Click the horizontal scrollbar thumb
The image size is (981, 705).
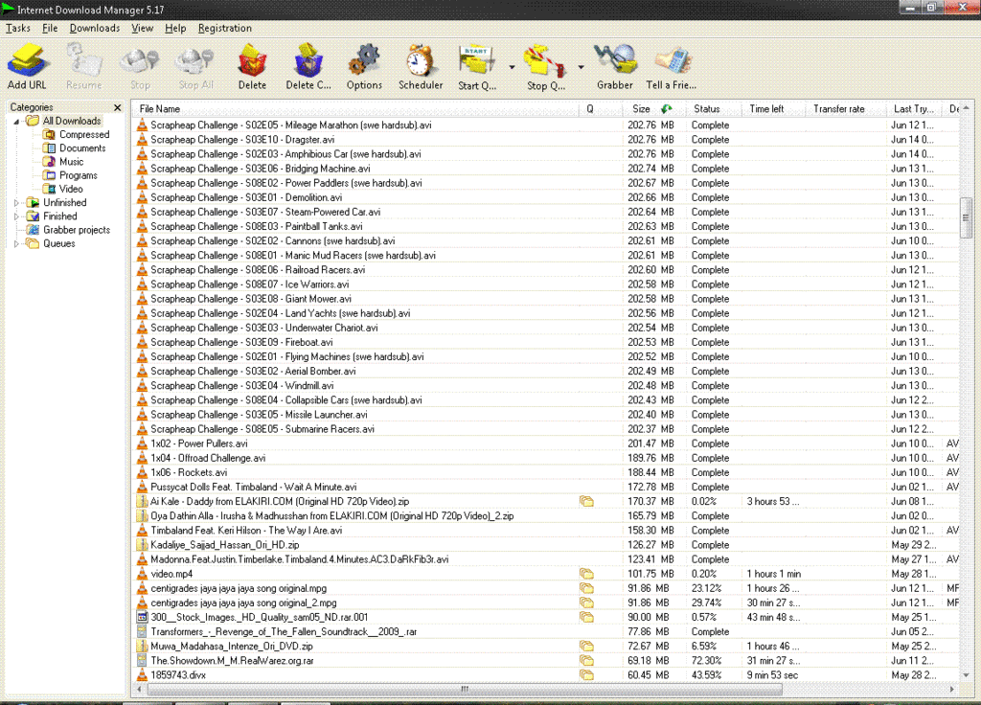(465, 689)
